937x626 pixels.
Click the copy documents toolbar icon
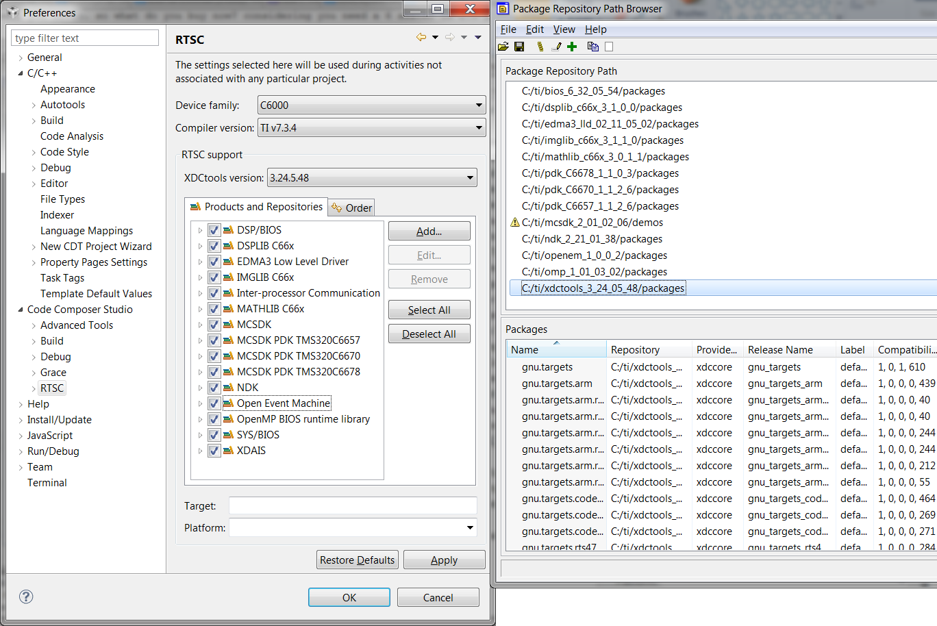click(593, 47)
